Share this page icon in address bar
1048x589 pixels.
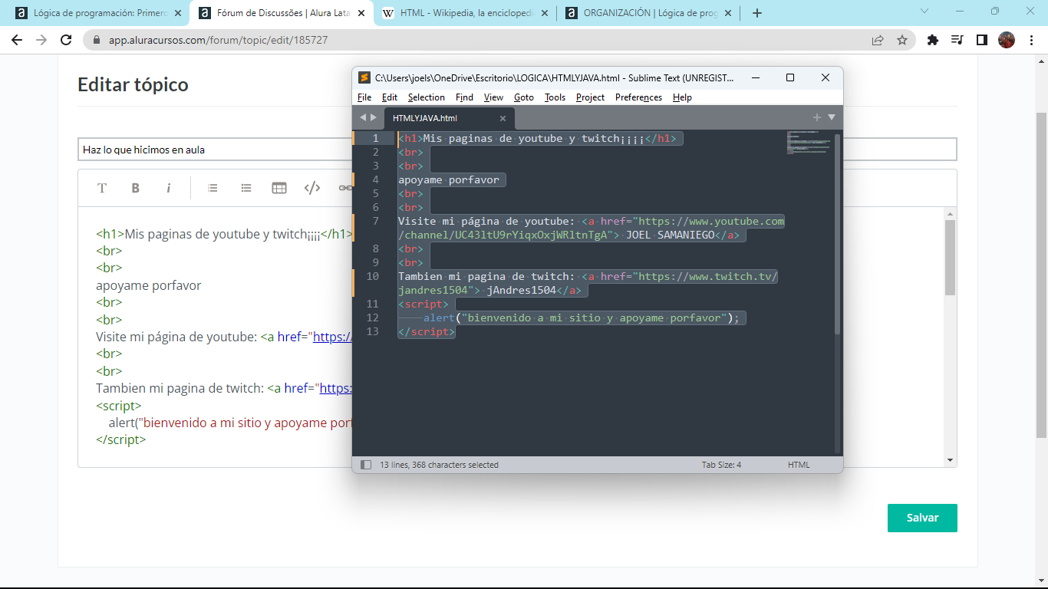(878, 40)
